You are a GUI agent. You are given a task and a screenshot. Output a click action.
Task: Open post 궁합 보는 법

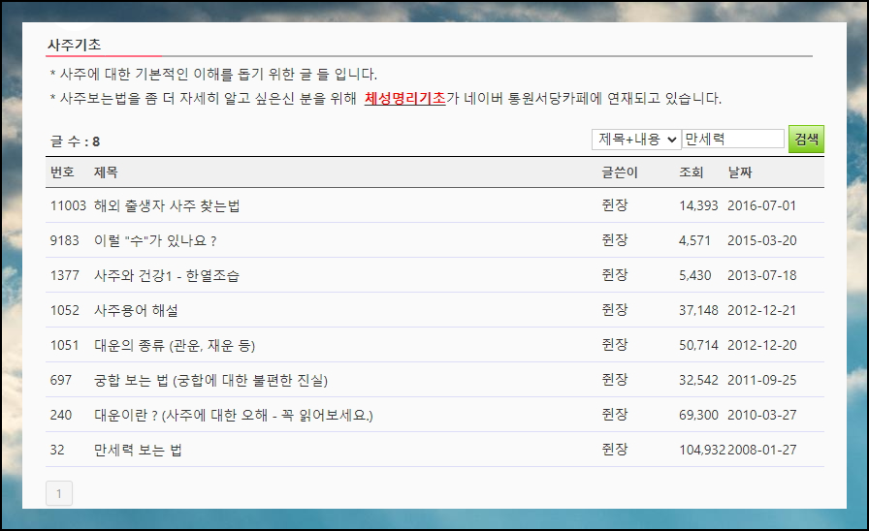210,381
